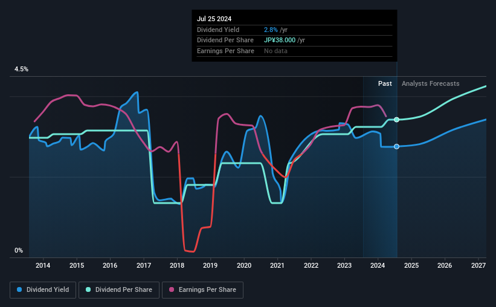
Task: Click the 2024 x-axis label
Action: point(378,265)
